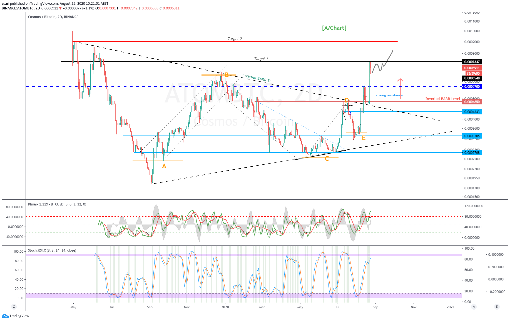The image size is (510, 321).
Task: Click the red 0.0004850 price label
Action: 472,102
